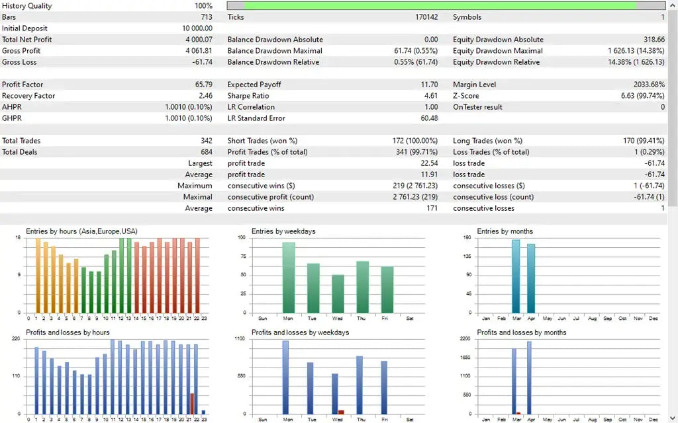Click the Wednesday red marker in weekday losses chart
This screenshot has height=423, width=678.
[341, 411]
